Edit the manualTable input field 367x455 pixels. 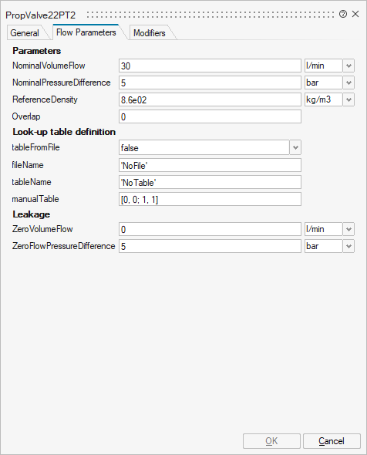click(x=210, y=199)
